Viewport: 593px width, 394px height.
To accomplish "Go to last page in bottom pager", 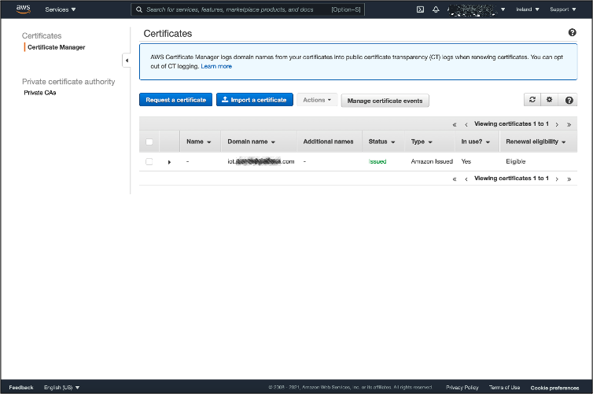I will click(x=569, y=179).
